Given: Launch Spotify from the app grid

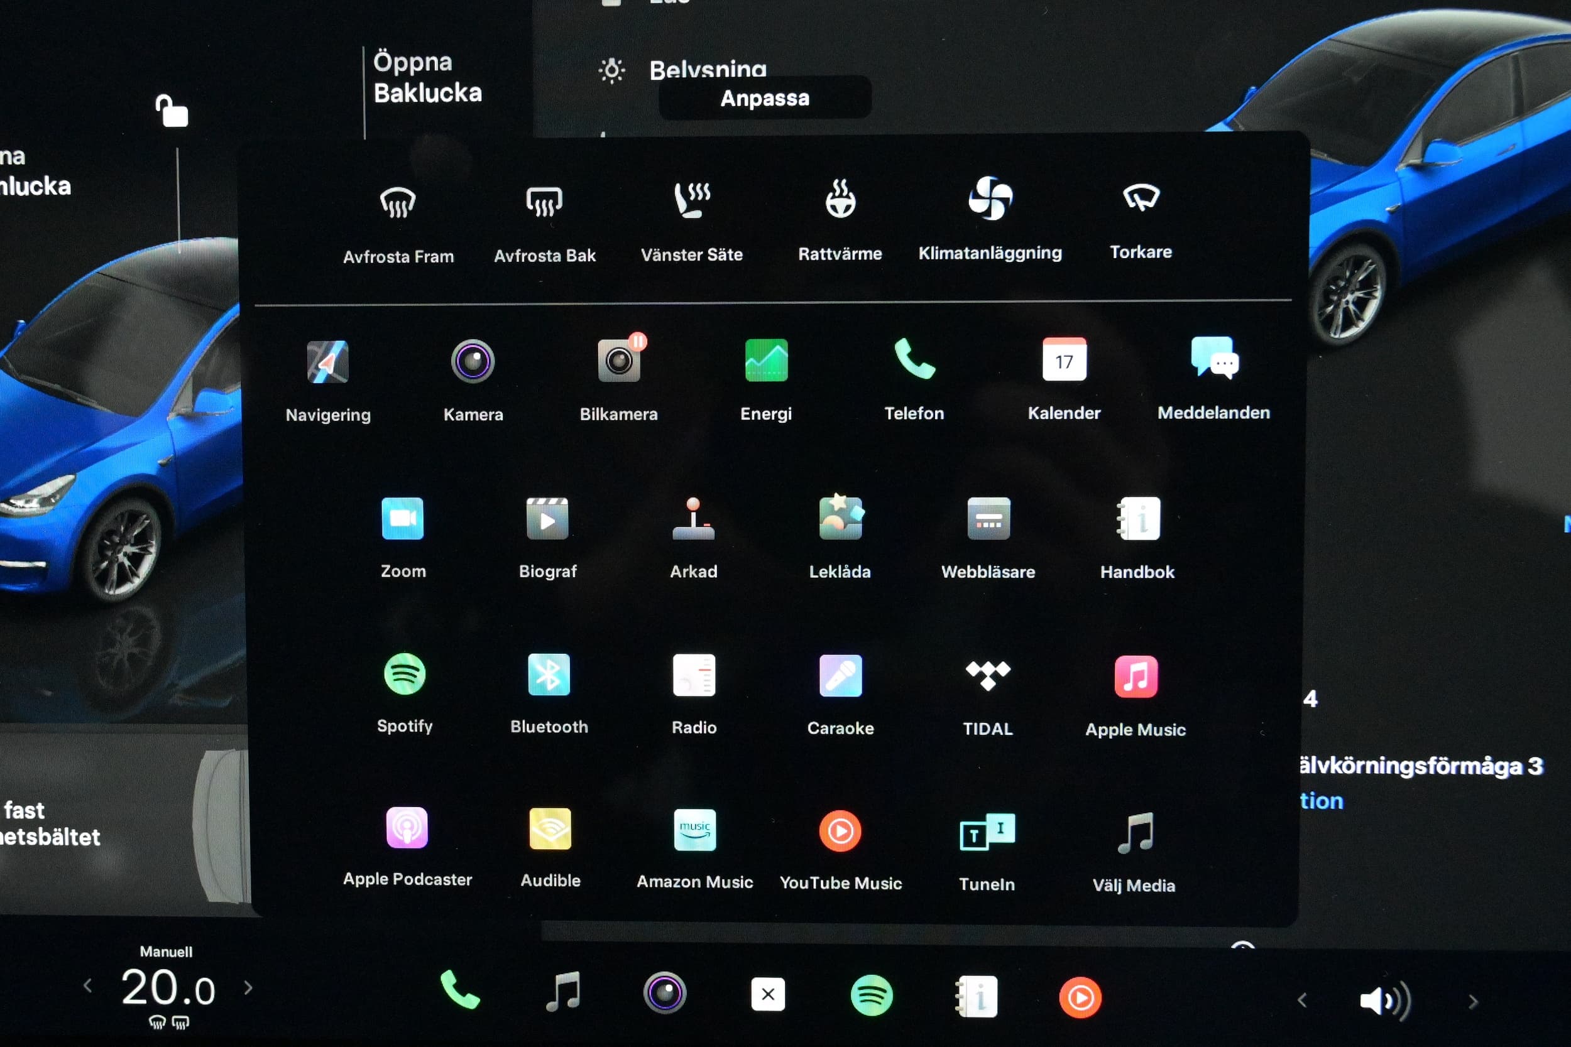Looking at the screenshot, I should click(405, 693).
